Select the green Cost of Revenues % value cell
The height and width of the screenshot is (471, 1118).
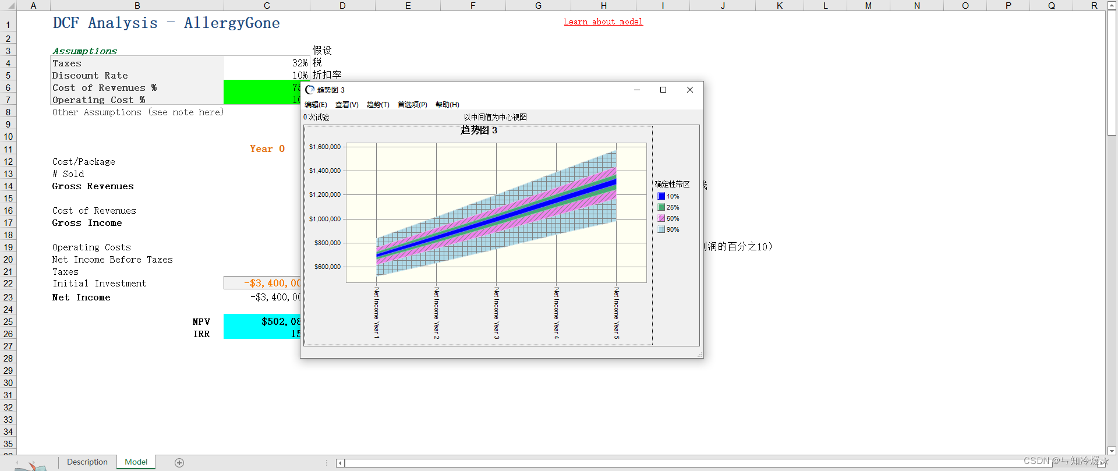(262, 87)
